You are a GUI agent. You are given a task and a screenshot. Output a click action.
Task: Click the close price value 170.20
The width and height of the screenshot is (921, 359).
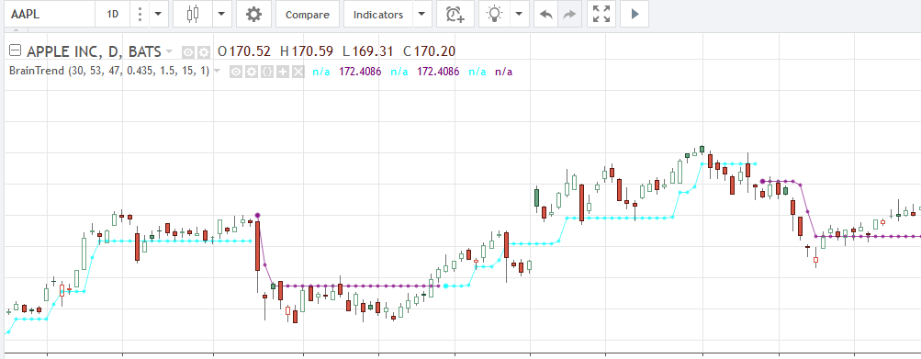434,51
